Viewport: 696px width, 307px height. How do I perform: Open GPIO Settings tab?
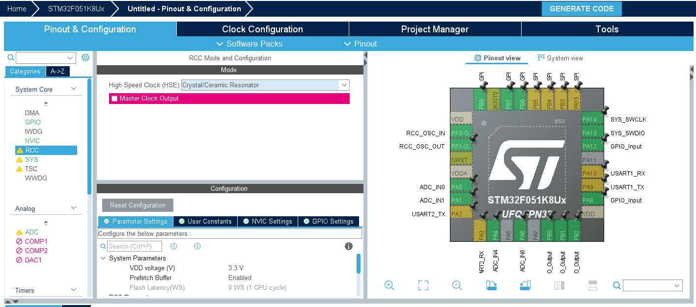(x=329, y=221)
